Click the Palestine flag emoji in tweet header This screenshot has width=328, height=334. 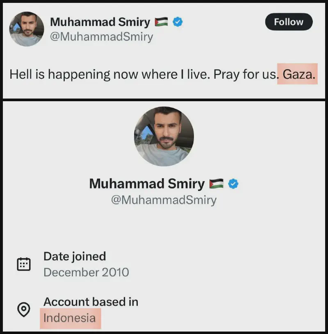point(161,22)
